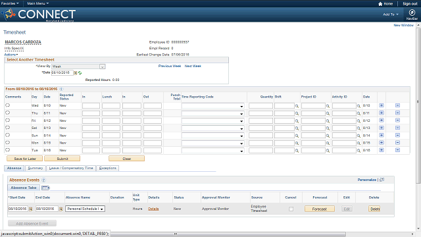Click the Quantity field for Thu 8/11
The image size is (421, 237).
pyautogui.click(x=260, y=113)
